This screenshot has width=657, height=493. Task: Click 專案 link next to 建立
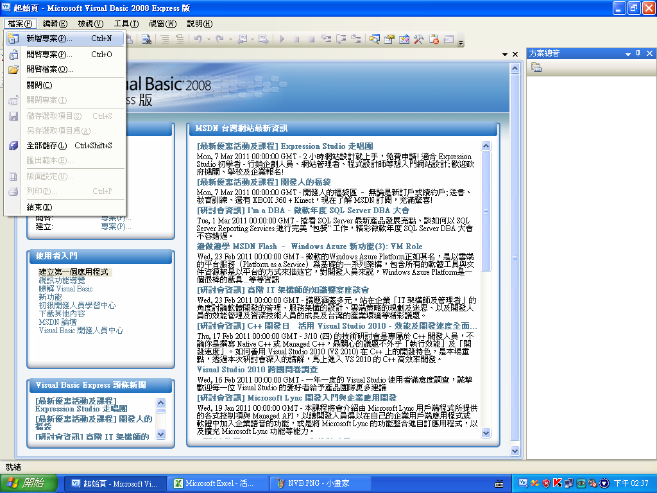pyautogui.click(x=116, y=227)
